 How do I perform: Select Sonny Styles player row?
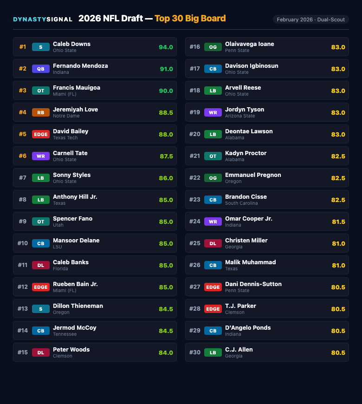coord(95,178)
